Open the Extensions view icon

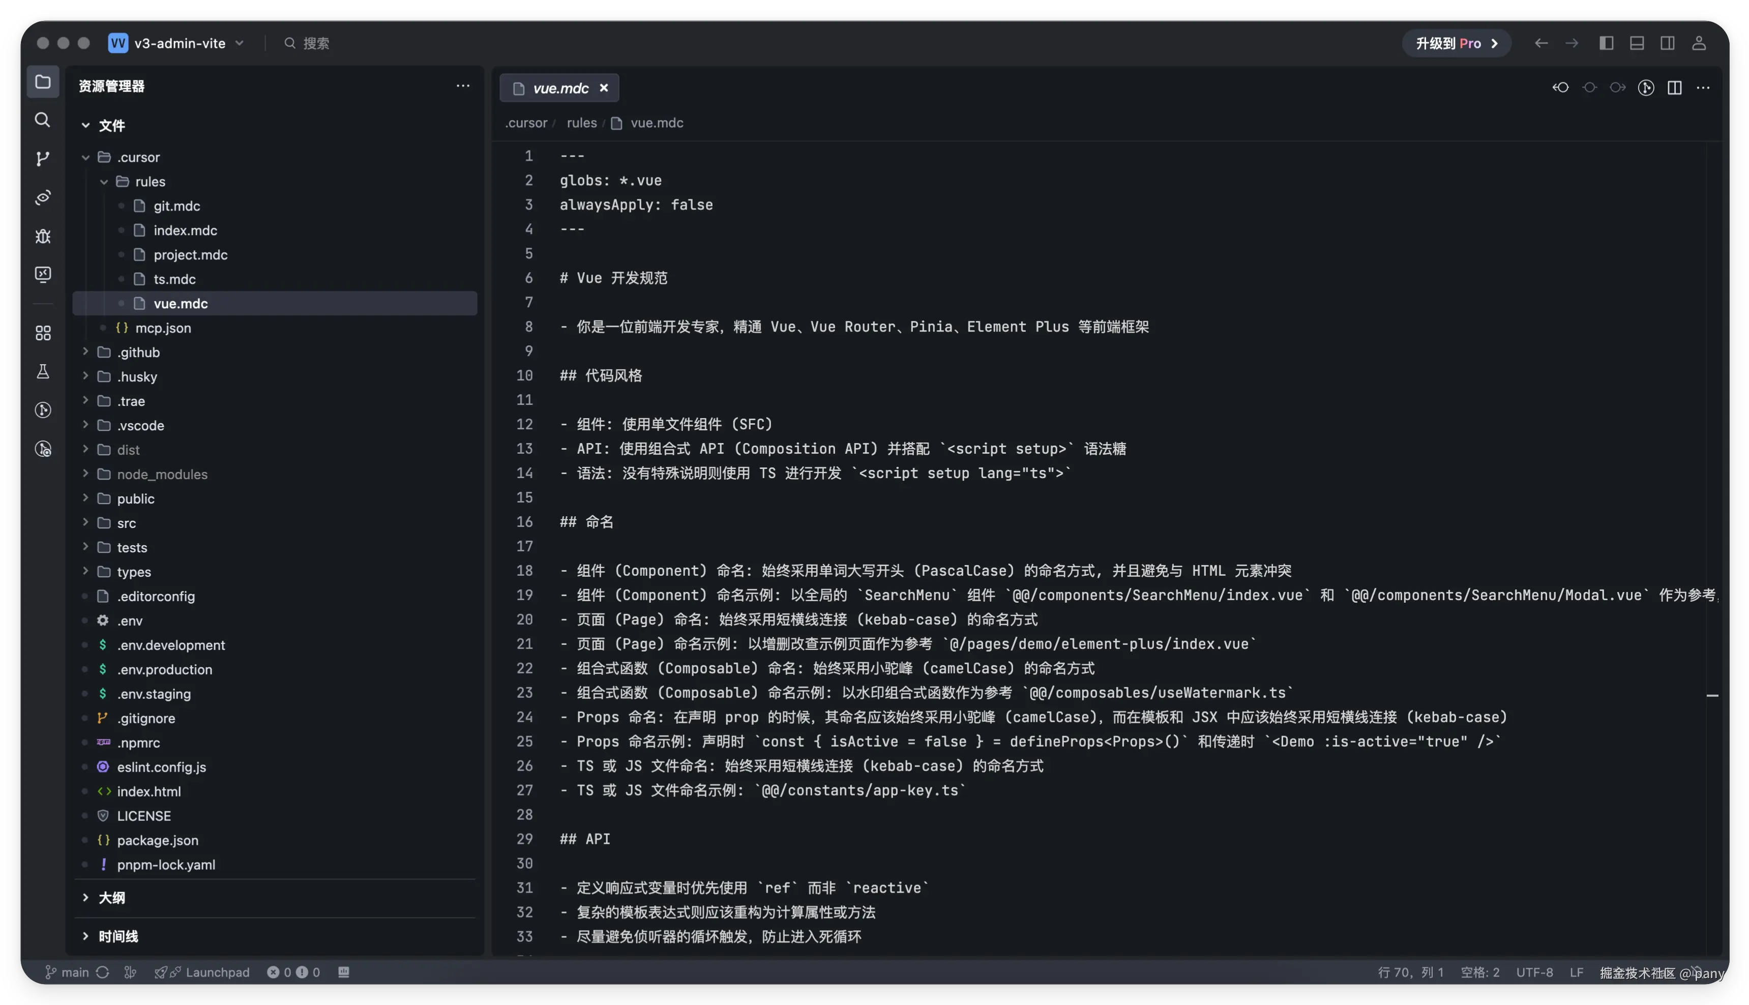43,334
